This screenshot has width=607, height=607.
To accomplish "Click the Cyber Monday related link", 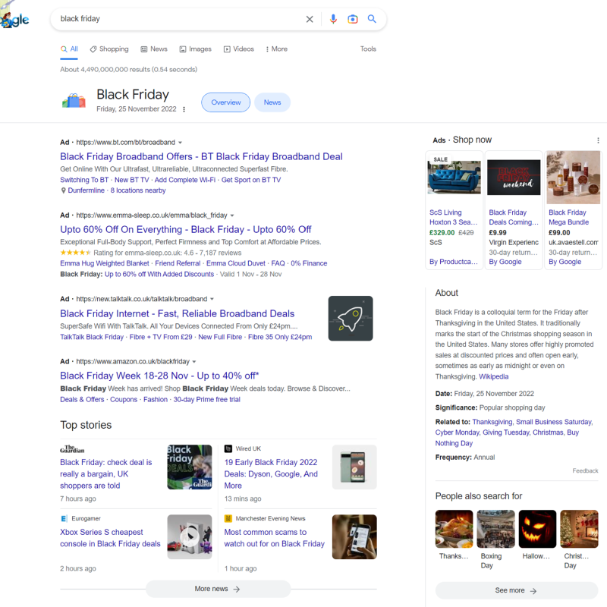I will 458,432.
